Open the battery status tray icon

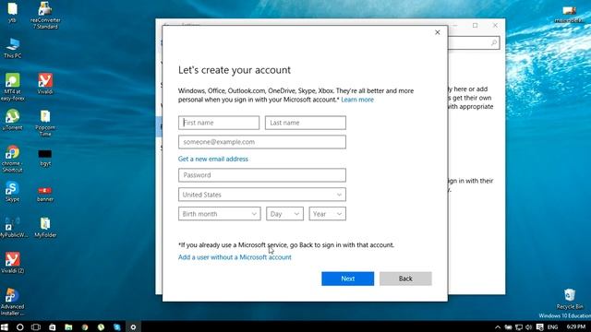coord(508,327)
